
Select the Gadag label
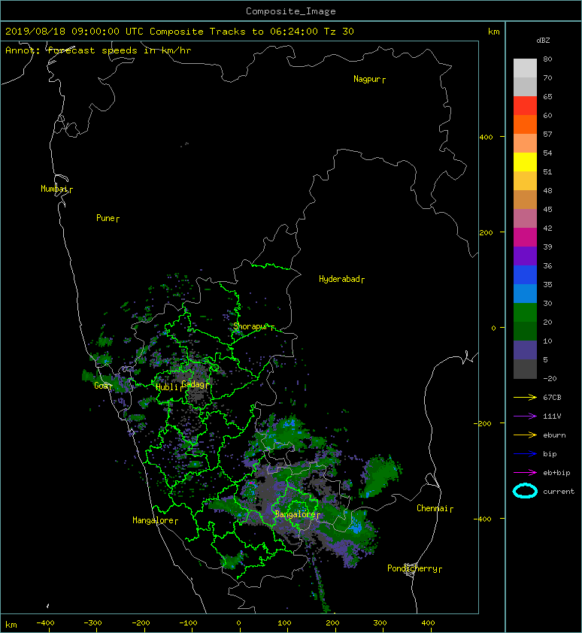coord(193,384)
